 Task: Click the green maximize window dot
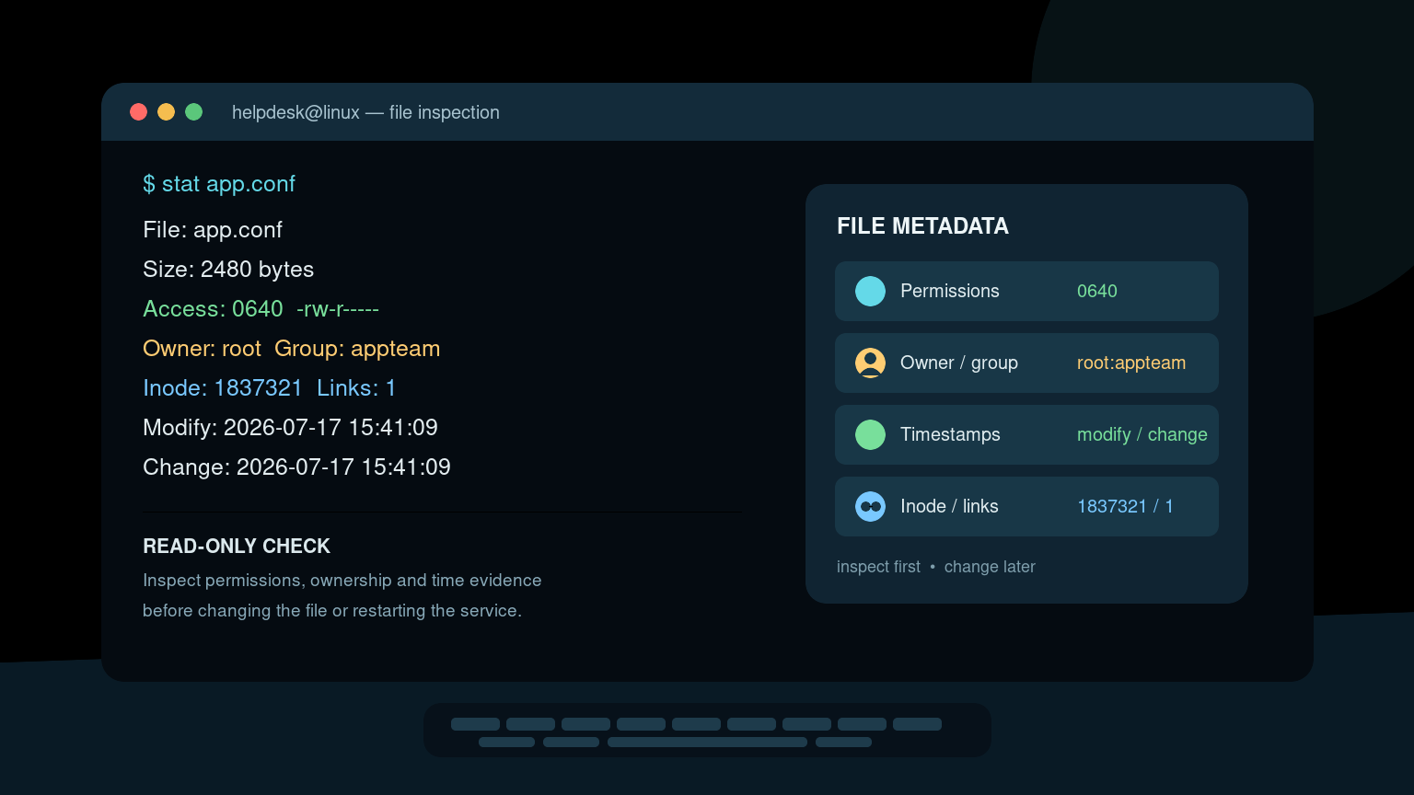(194, 112)
